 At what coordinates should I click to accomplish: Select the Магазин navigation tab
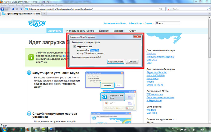point(119,31)
